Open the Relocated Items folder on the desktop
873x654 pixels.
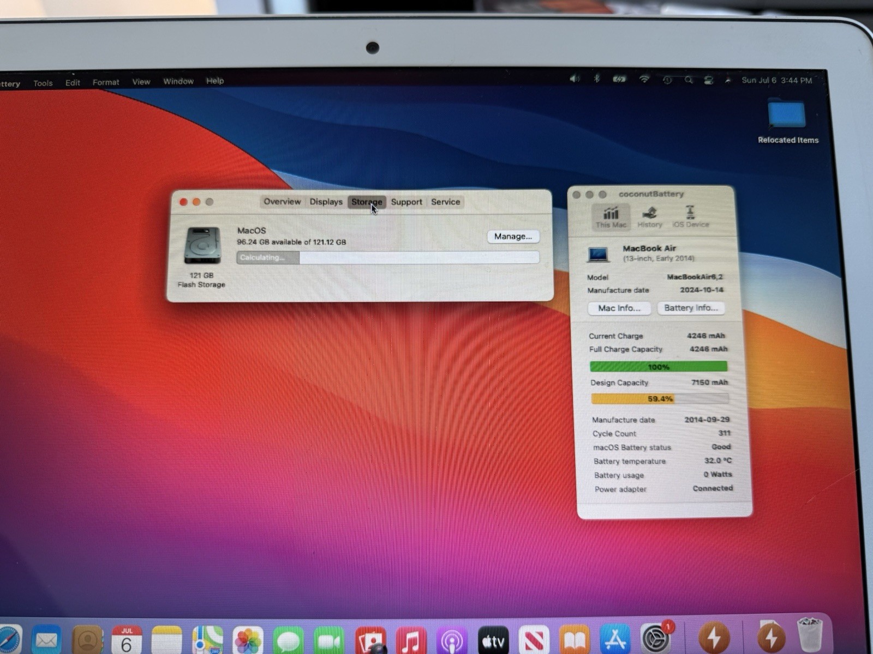coord(787,121)
